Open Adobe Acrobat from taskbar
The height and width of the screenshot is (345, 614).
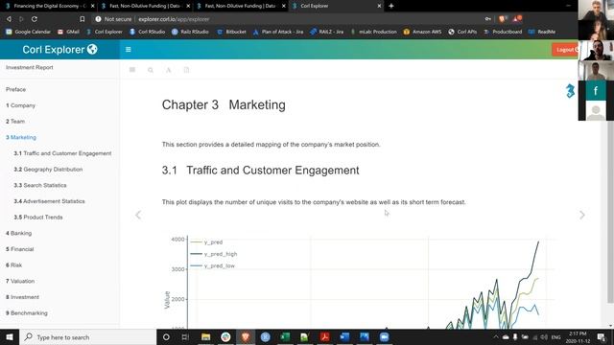point(324,337)
